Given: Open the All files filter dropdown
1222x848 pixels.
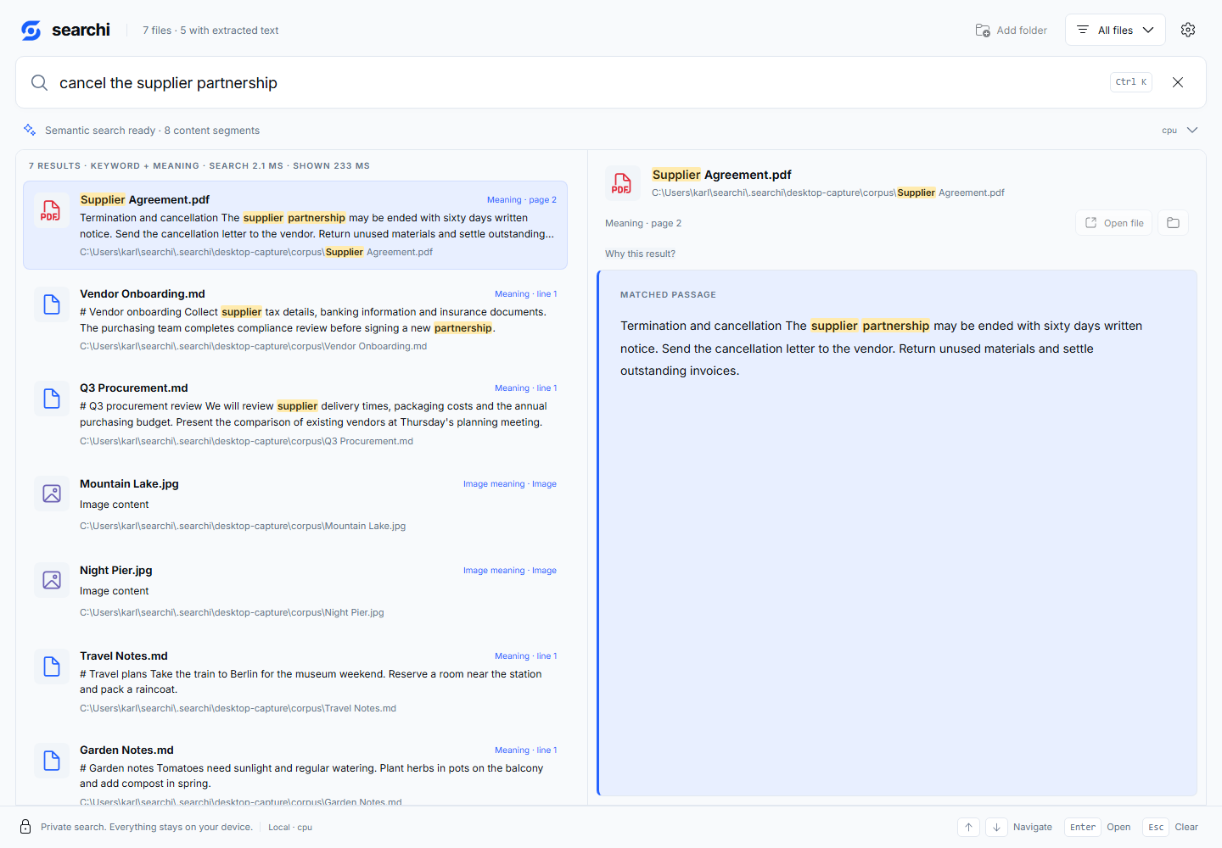Looking at the screenshot, I should click(x=1115, y=30).
